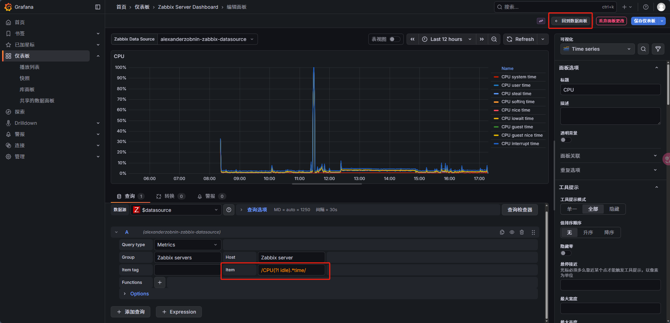Click the CPU system time legend item
Image resolution: width=670 pixels, height=323 pixels.
pos(519,77)
